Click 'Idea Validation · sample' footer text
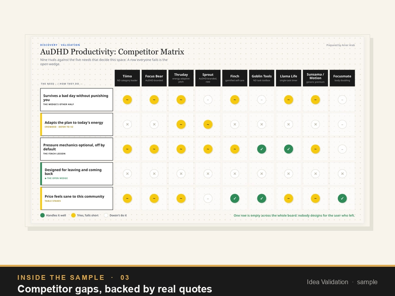 tap(342, 282)
